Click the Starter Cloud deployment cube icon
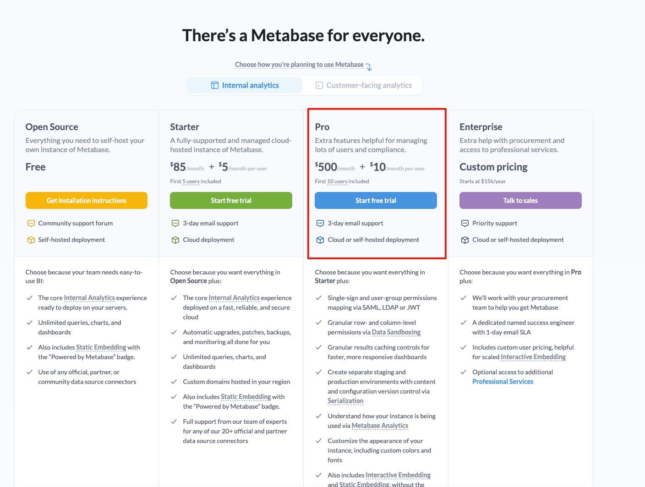 (175, 240)
